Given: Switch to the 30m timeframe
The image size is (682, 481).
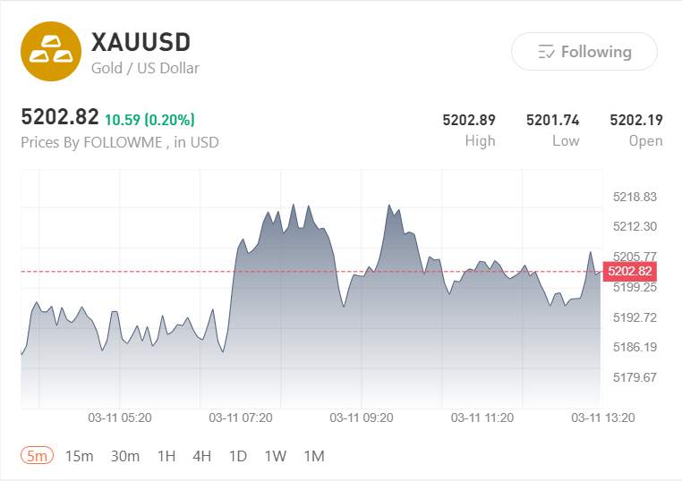Looking at the screenshot, I should 125,456.
